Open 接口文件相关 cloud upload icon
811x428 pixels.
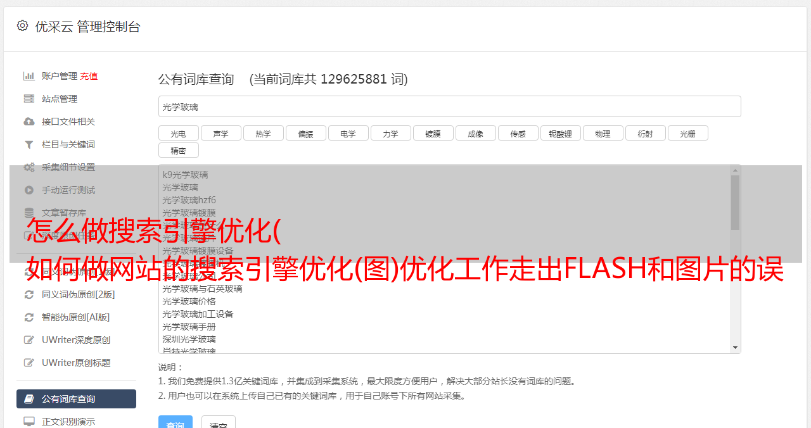click(x=29, y=122)
